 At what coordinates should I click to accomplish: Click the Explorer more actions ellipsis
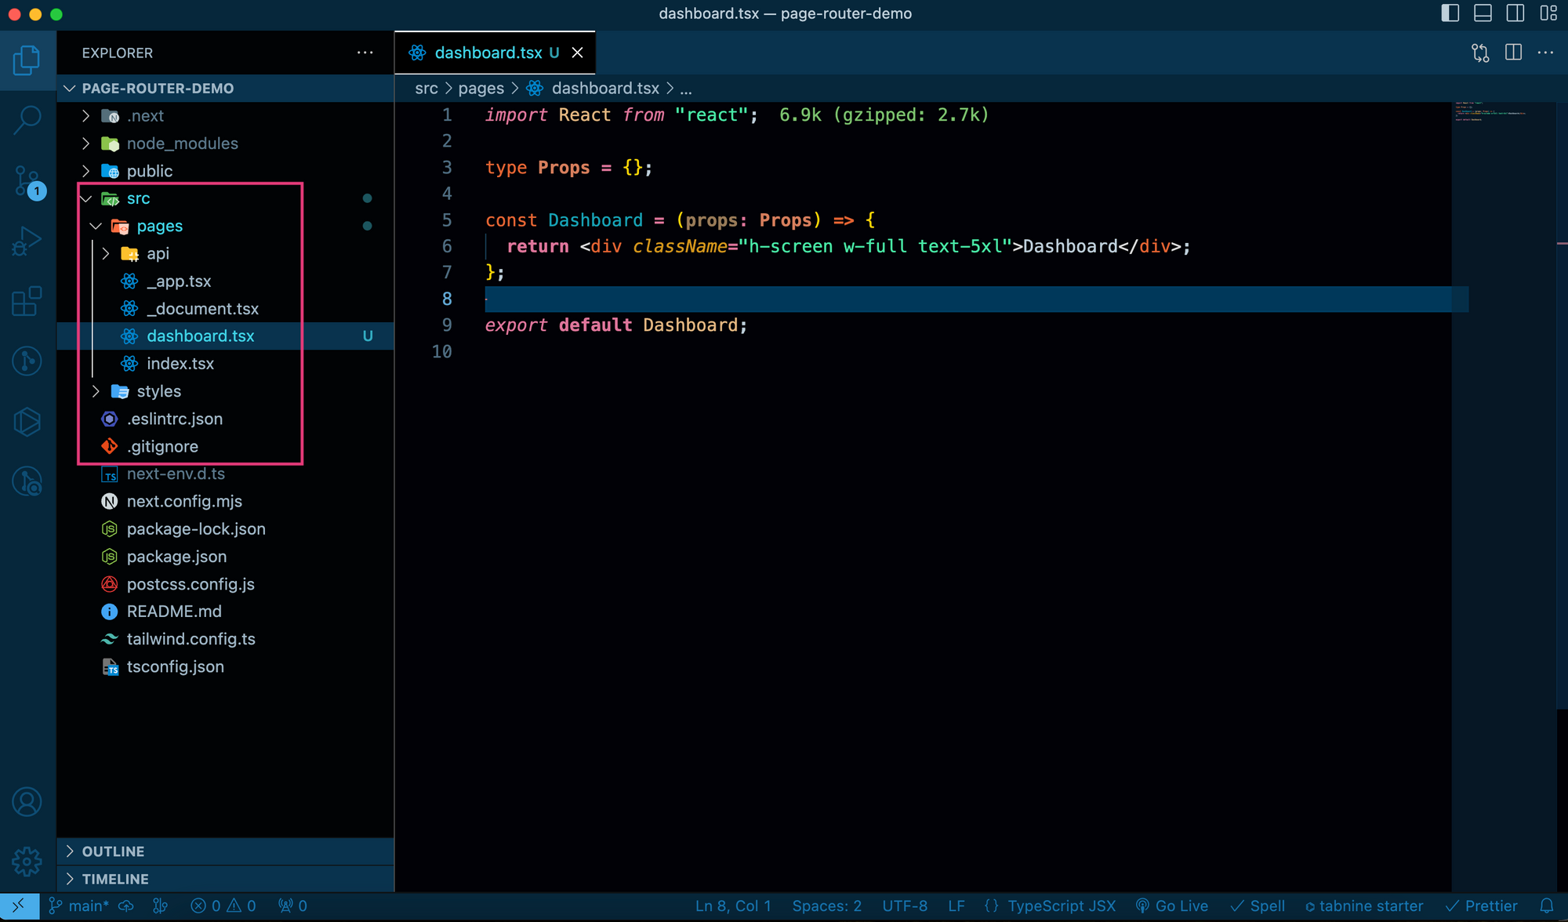[x=365, y=53]
